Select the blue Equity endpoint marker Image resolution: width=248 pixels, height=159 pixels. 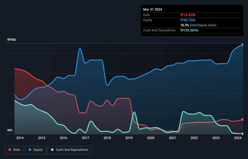coord(243,45)
